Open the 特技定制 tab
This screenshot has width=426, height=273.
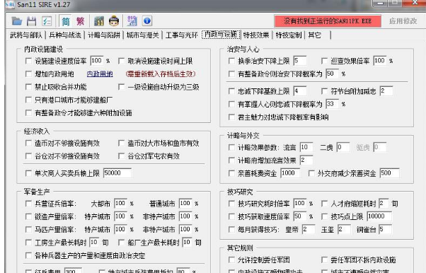click(289, 35)
